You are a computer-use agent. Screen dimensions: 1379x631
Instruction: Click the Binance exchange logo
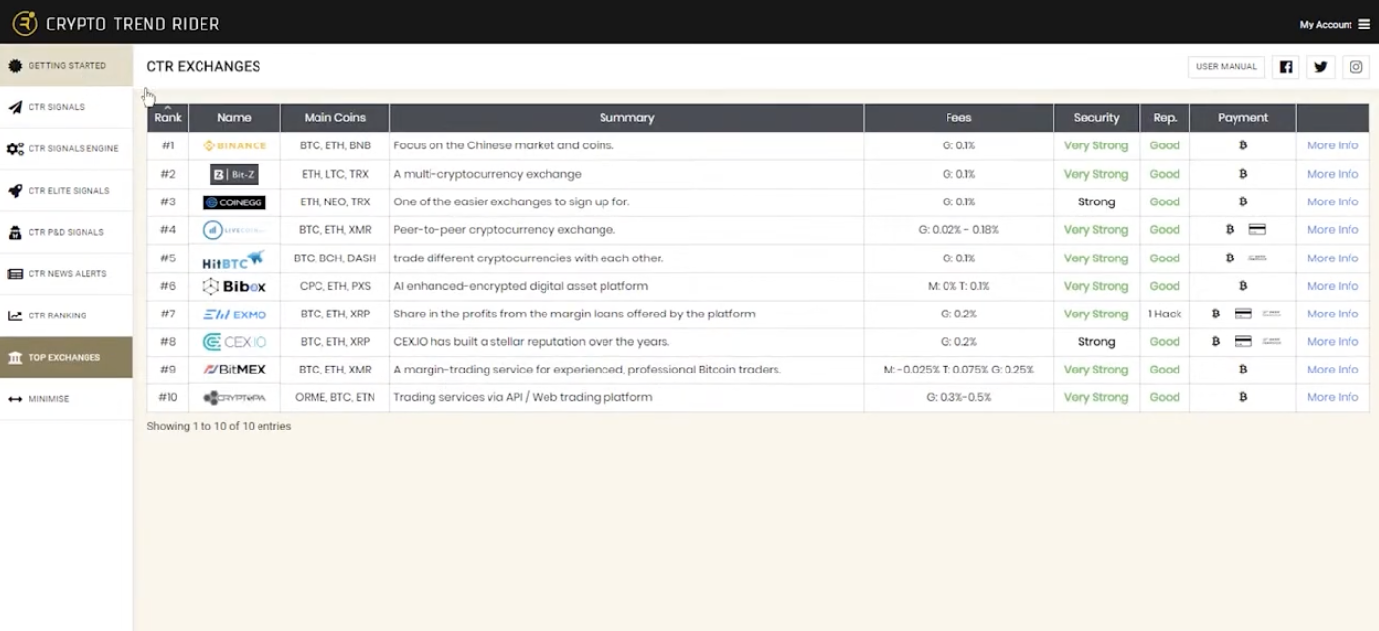[234, 145]
